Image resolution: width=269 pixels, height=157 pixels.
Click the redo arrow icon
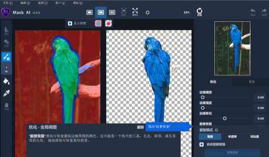point(264,12)
